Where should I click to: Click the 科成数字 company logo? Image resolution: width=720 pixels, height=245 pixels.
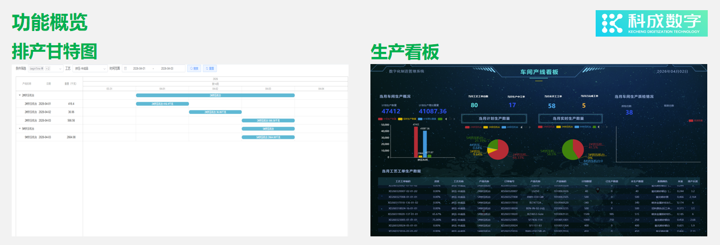click(651, 23)
